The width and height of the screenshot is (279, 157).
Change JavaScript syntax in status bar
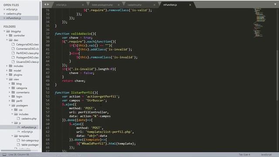[266, 155]
